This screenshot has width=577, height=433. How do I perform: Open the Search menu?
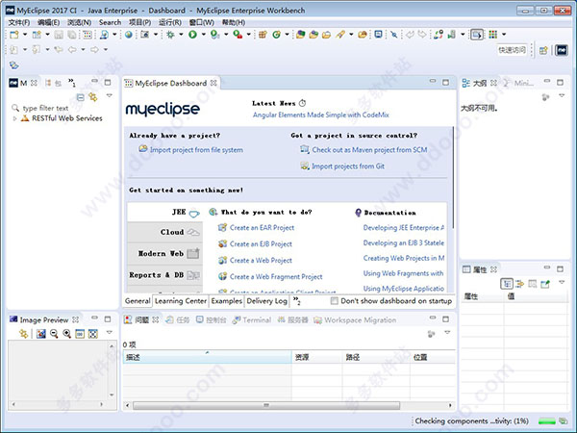point(110,22)
